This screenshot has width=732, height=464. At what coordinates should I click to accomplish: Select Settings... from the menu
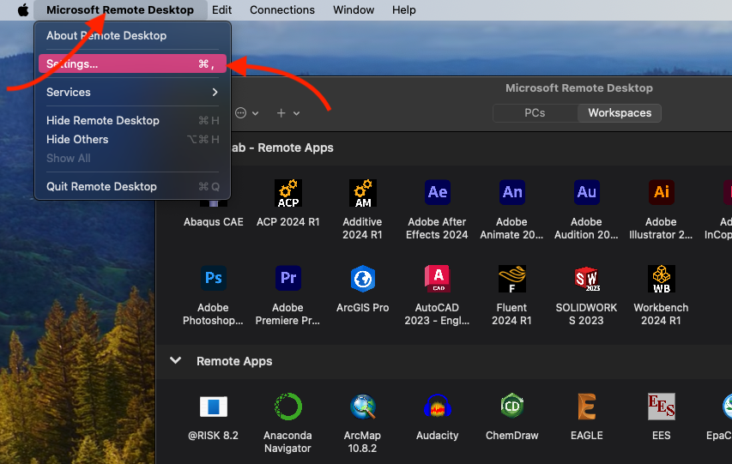tap(132, 63)
